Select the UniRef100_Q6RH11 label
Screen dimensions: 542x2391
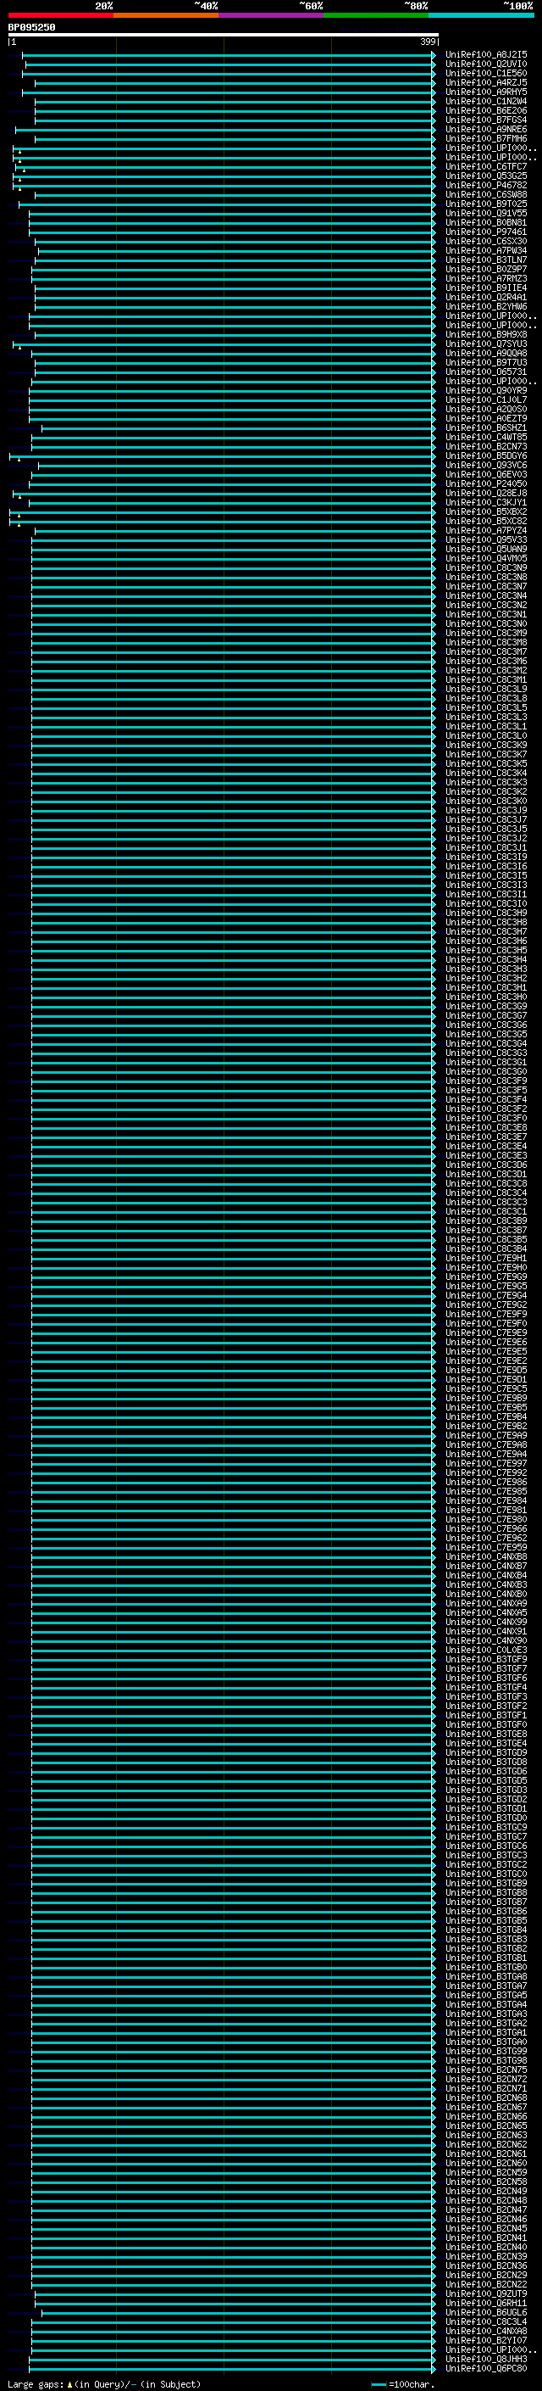(x=486, y=2304)
